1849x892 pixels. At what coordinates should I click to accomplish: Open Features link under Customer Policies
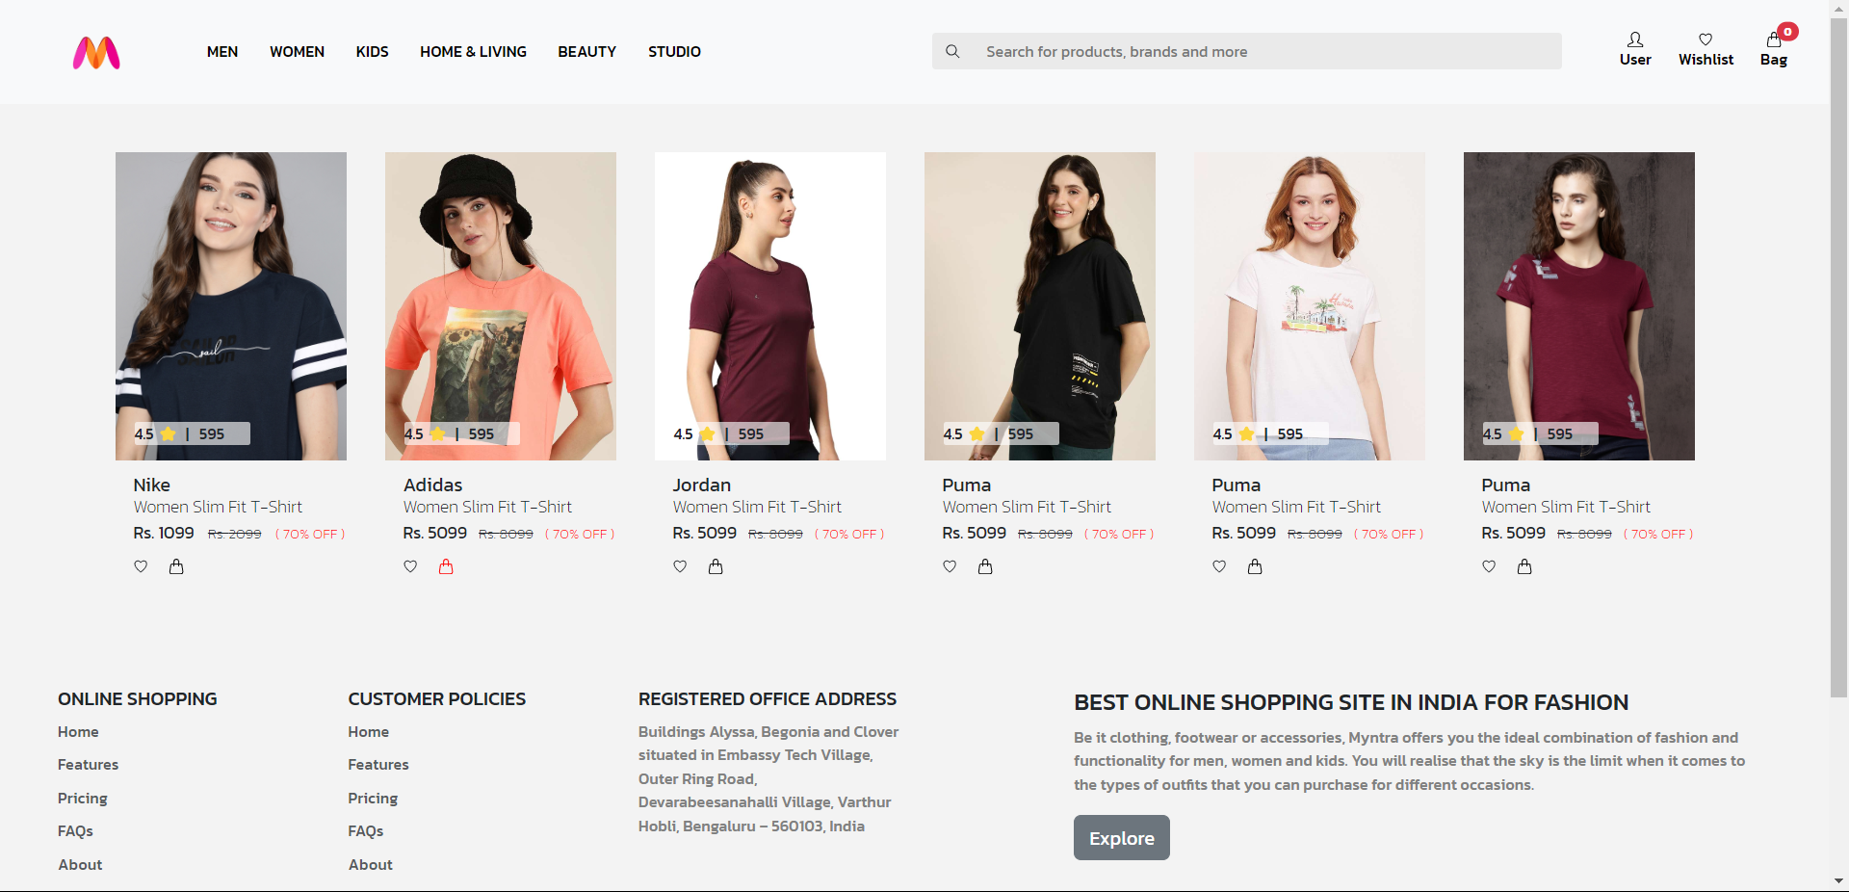coord(378,765)
